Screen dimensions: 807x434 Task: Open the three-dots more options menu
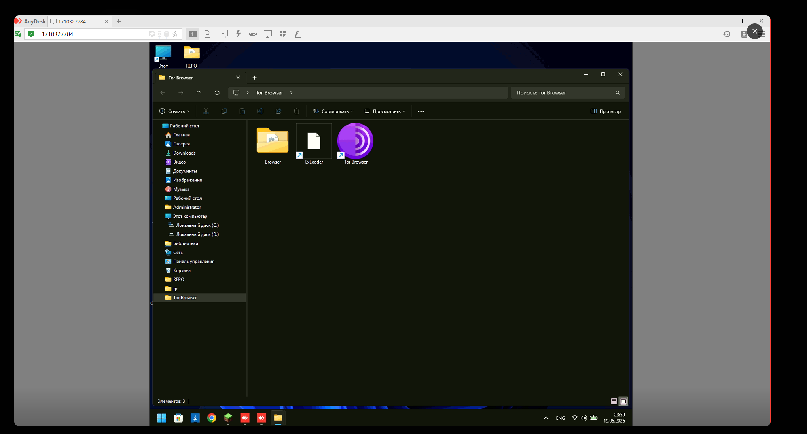(x=421, y=111)
